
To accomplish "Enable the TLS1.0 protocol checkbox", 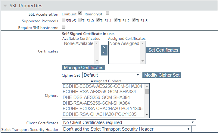I will [80, 20].
